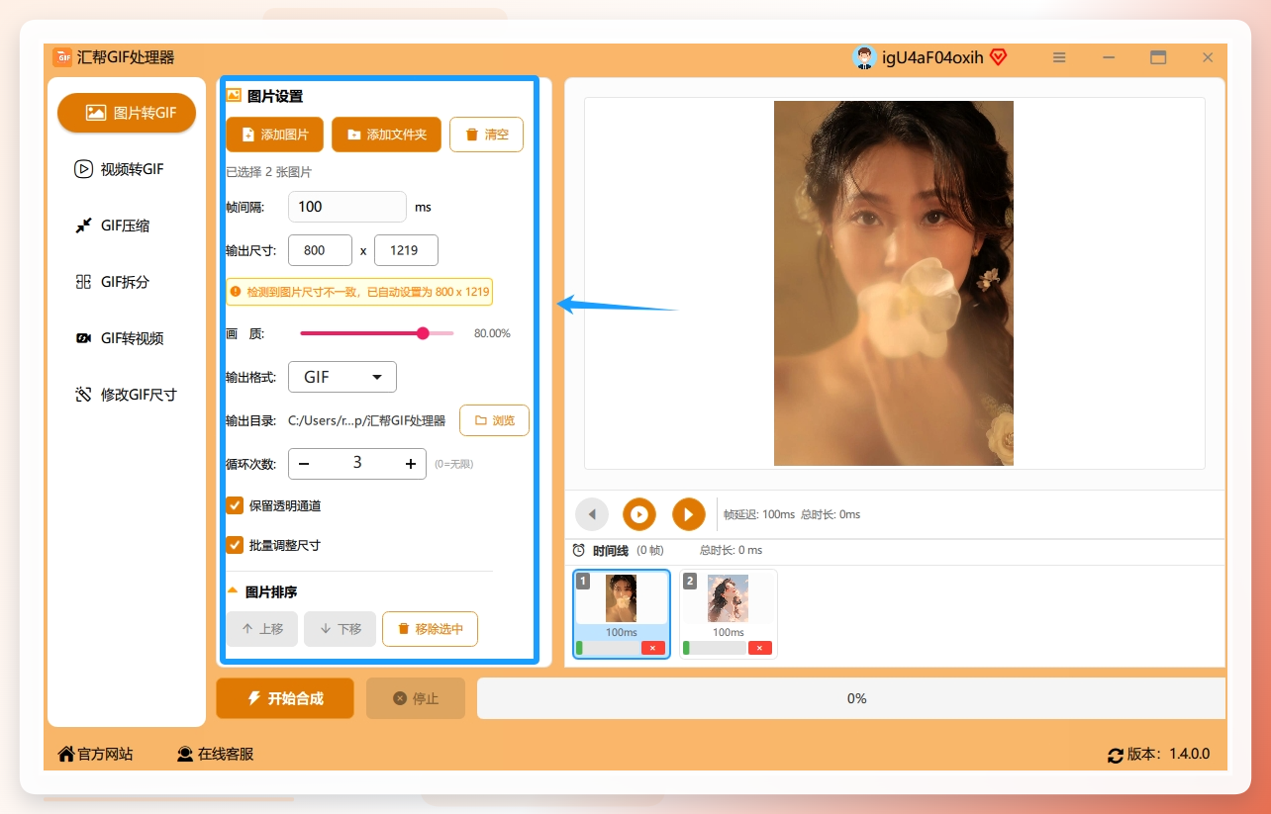Click the output height field showing 1219
The width and height of the screenshot is (1271, 814).
(406, 250)
